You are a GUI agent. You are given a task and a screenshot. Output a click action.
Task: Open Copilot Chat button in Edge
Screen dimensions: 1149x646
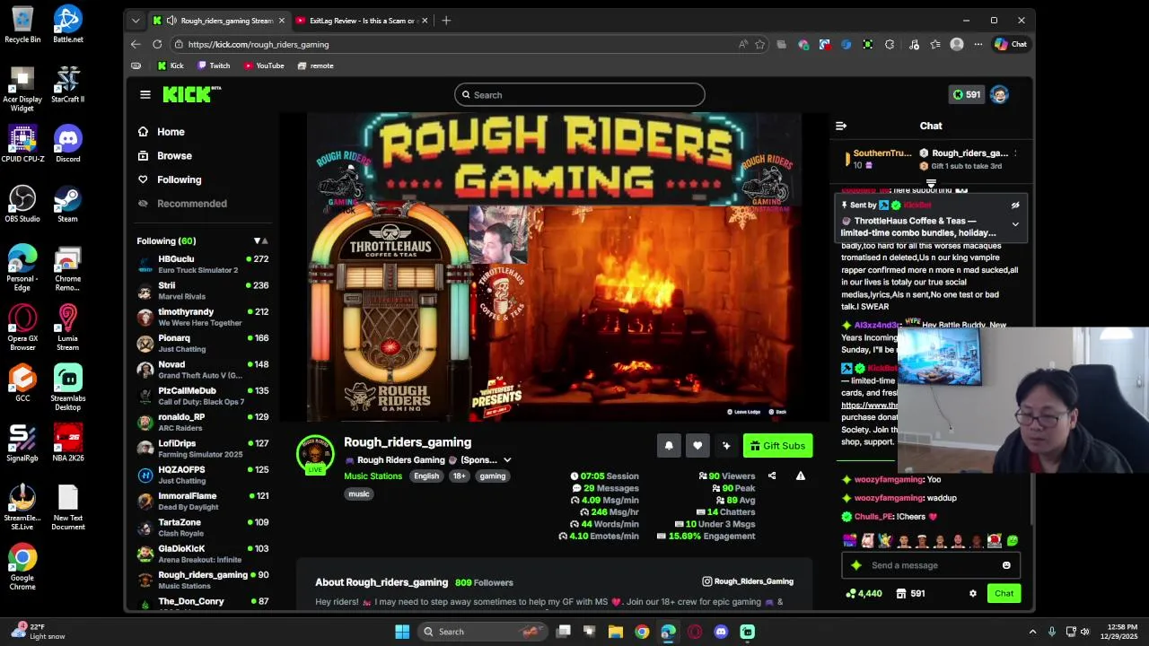pyautogui.click(x=1011, y=44)
